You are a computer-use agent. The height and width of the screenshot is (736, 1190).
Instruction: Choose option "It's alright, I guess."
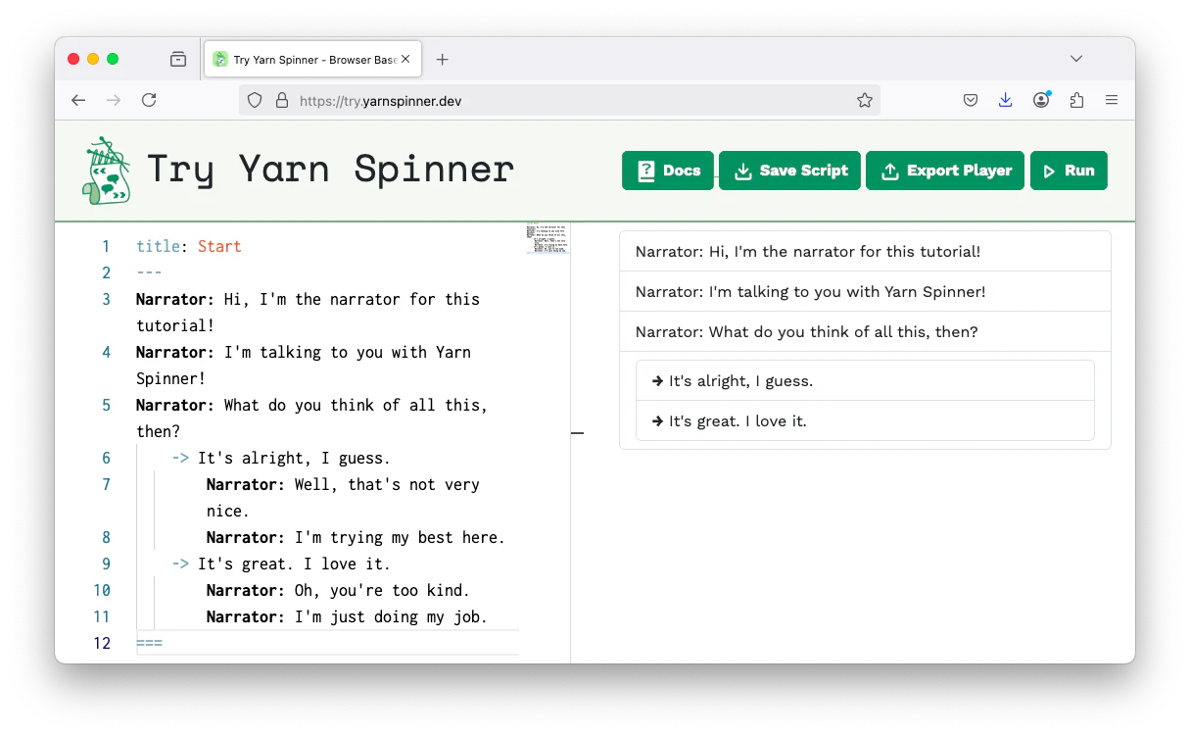pyautogui.click(x=864, y=380)
